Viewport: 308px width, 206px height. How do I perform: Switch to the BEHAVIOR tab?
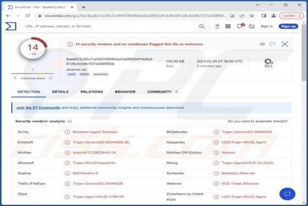[125, 91]
